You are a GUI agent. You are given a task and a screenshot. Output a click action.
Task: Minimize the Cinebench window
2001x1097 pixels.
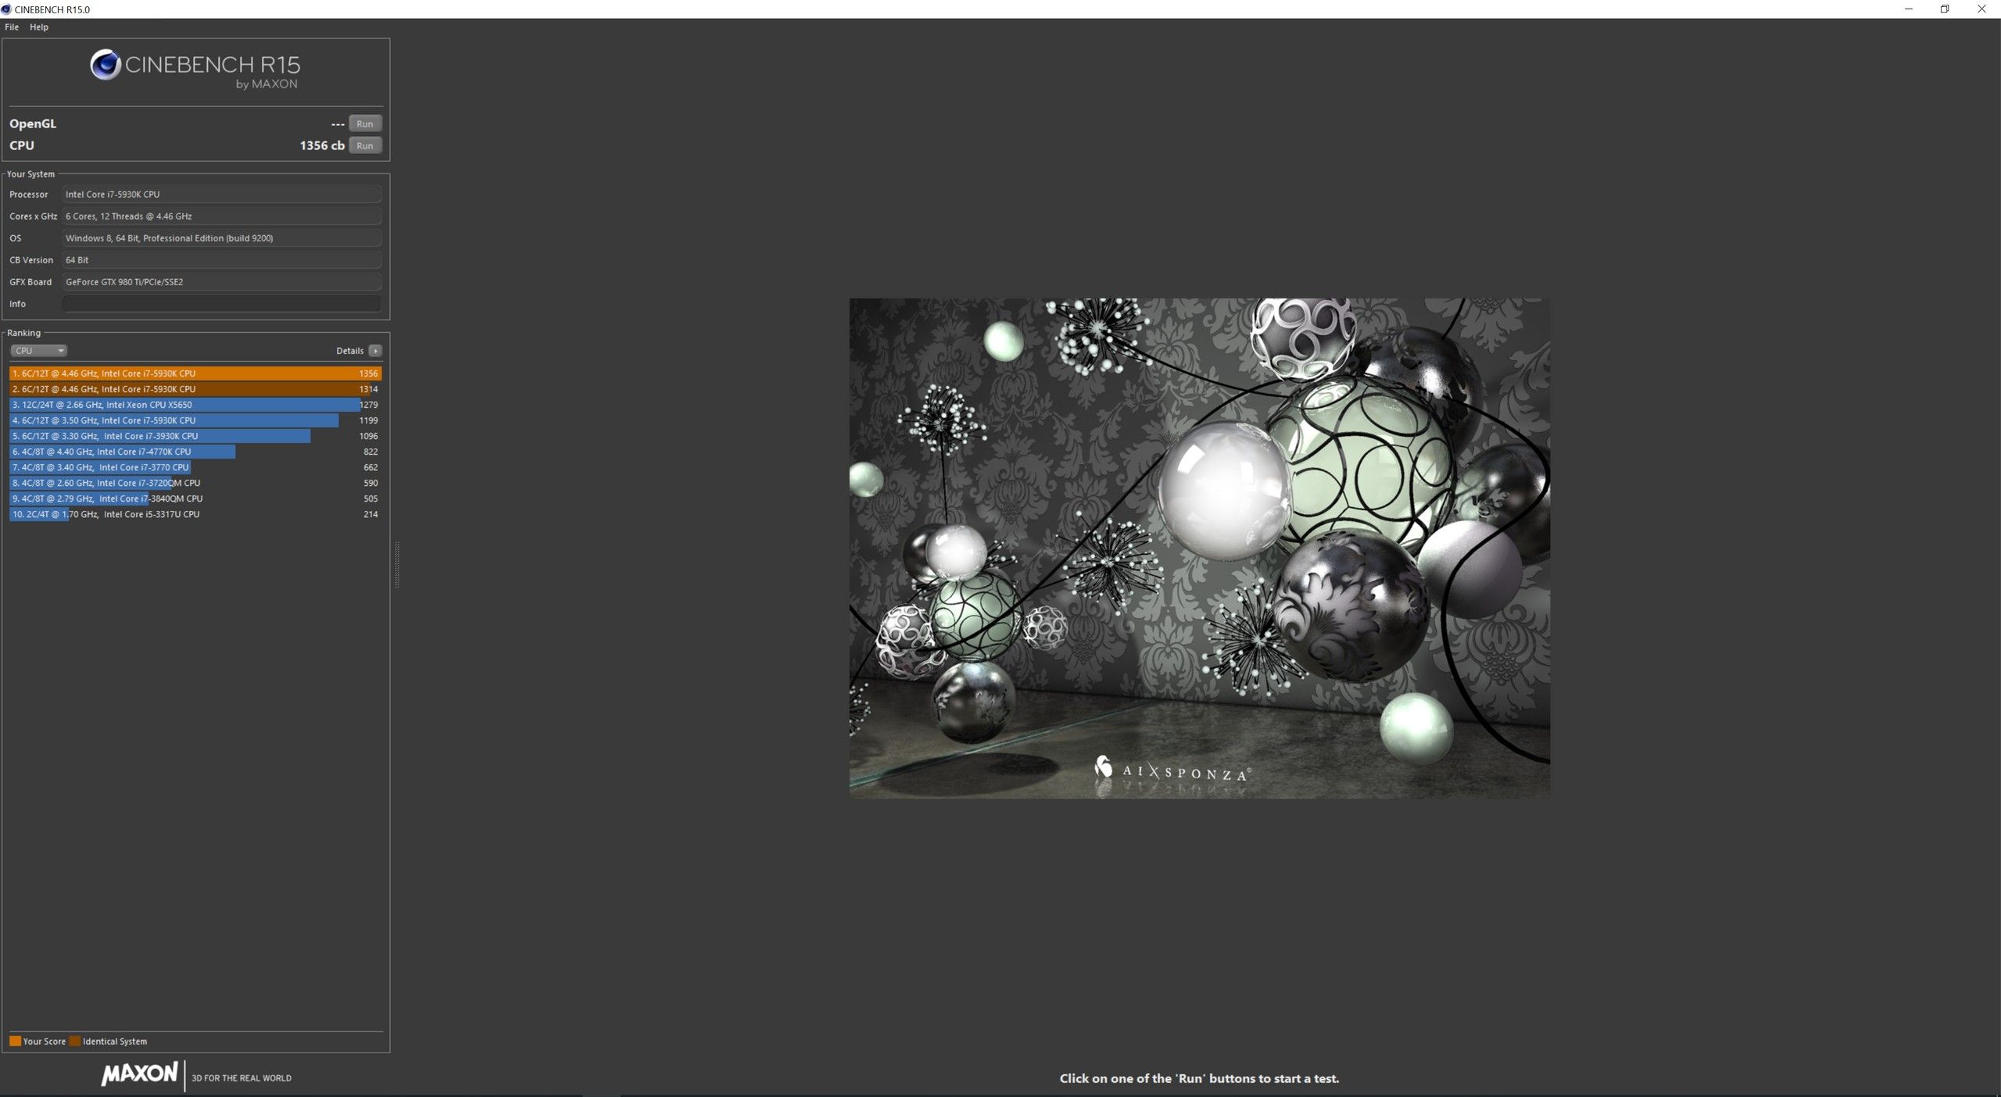click(1909, 9)
